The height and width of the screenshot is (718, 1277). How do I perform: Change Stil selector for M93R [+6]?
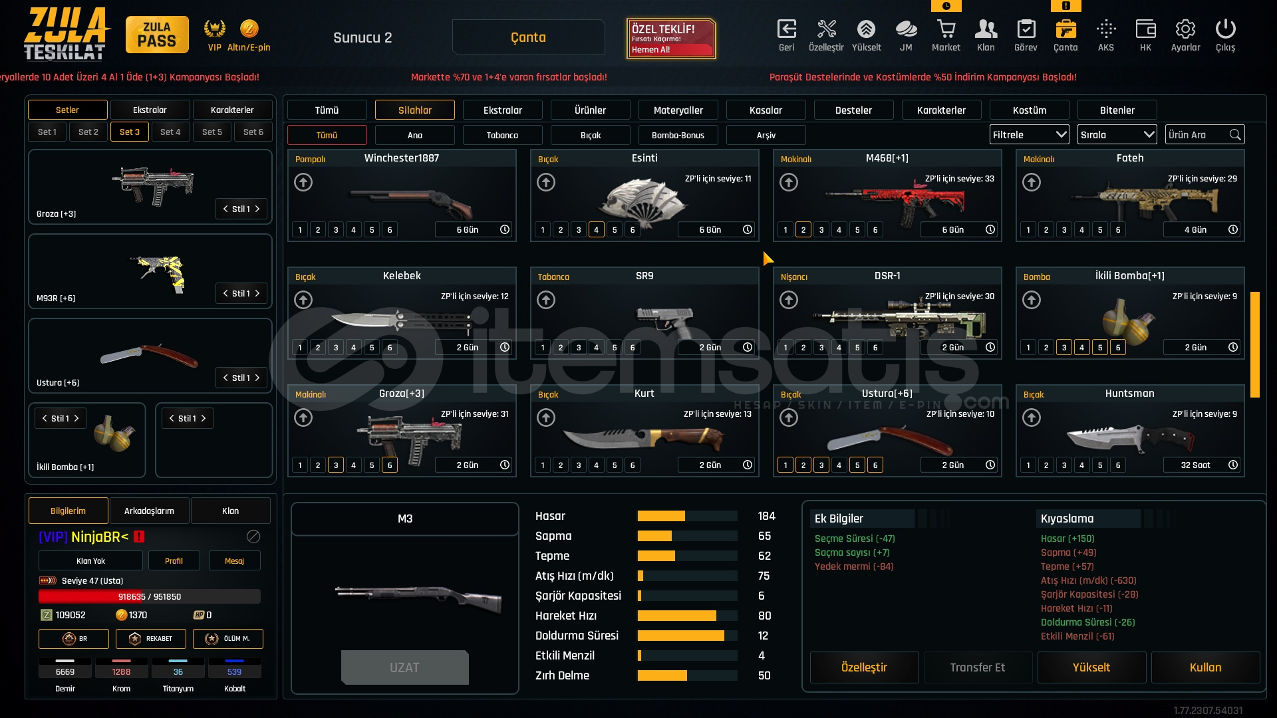tap(241, 293)
